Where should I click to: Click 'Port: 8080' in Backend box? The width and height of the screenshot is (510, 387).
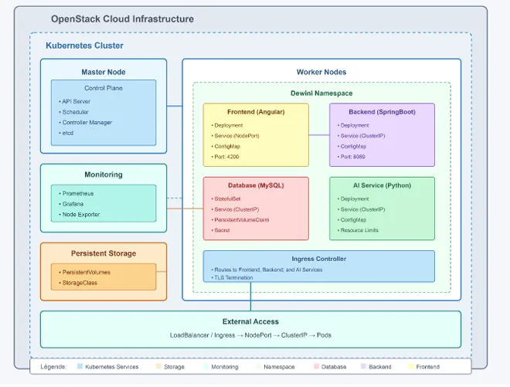pos(352,157)
